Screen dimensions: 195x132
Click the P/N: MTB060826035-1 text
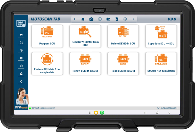[x=167, y=108]
